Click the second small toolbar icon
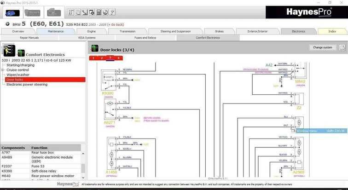 [78, 12]
